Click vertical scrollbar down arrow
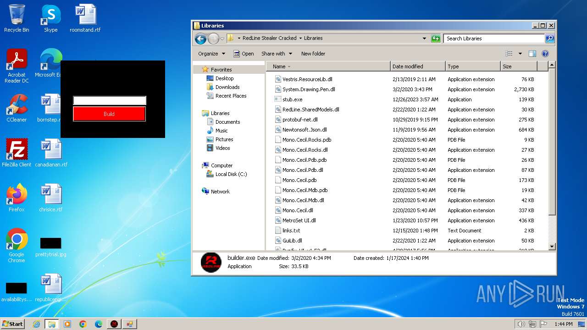This screenshot has width=587, height=330. coord(552,247)
